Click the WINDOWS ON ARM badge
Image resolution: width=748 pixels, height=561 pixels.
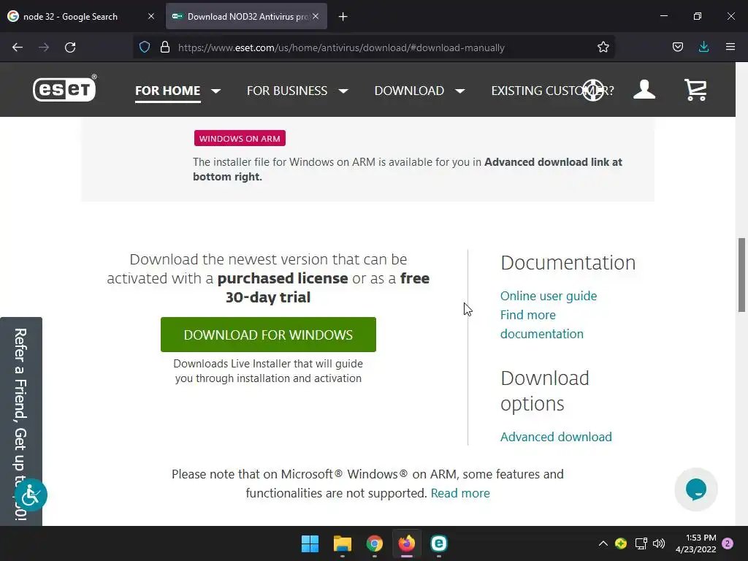click(x=240, y=138)
